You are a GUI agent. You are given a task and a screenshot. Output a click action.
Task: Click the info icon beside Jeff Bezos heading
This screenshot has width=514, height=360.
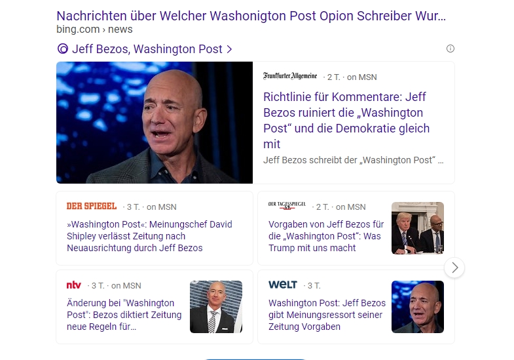450,49
